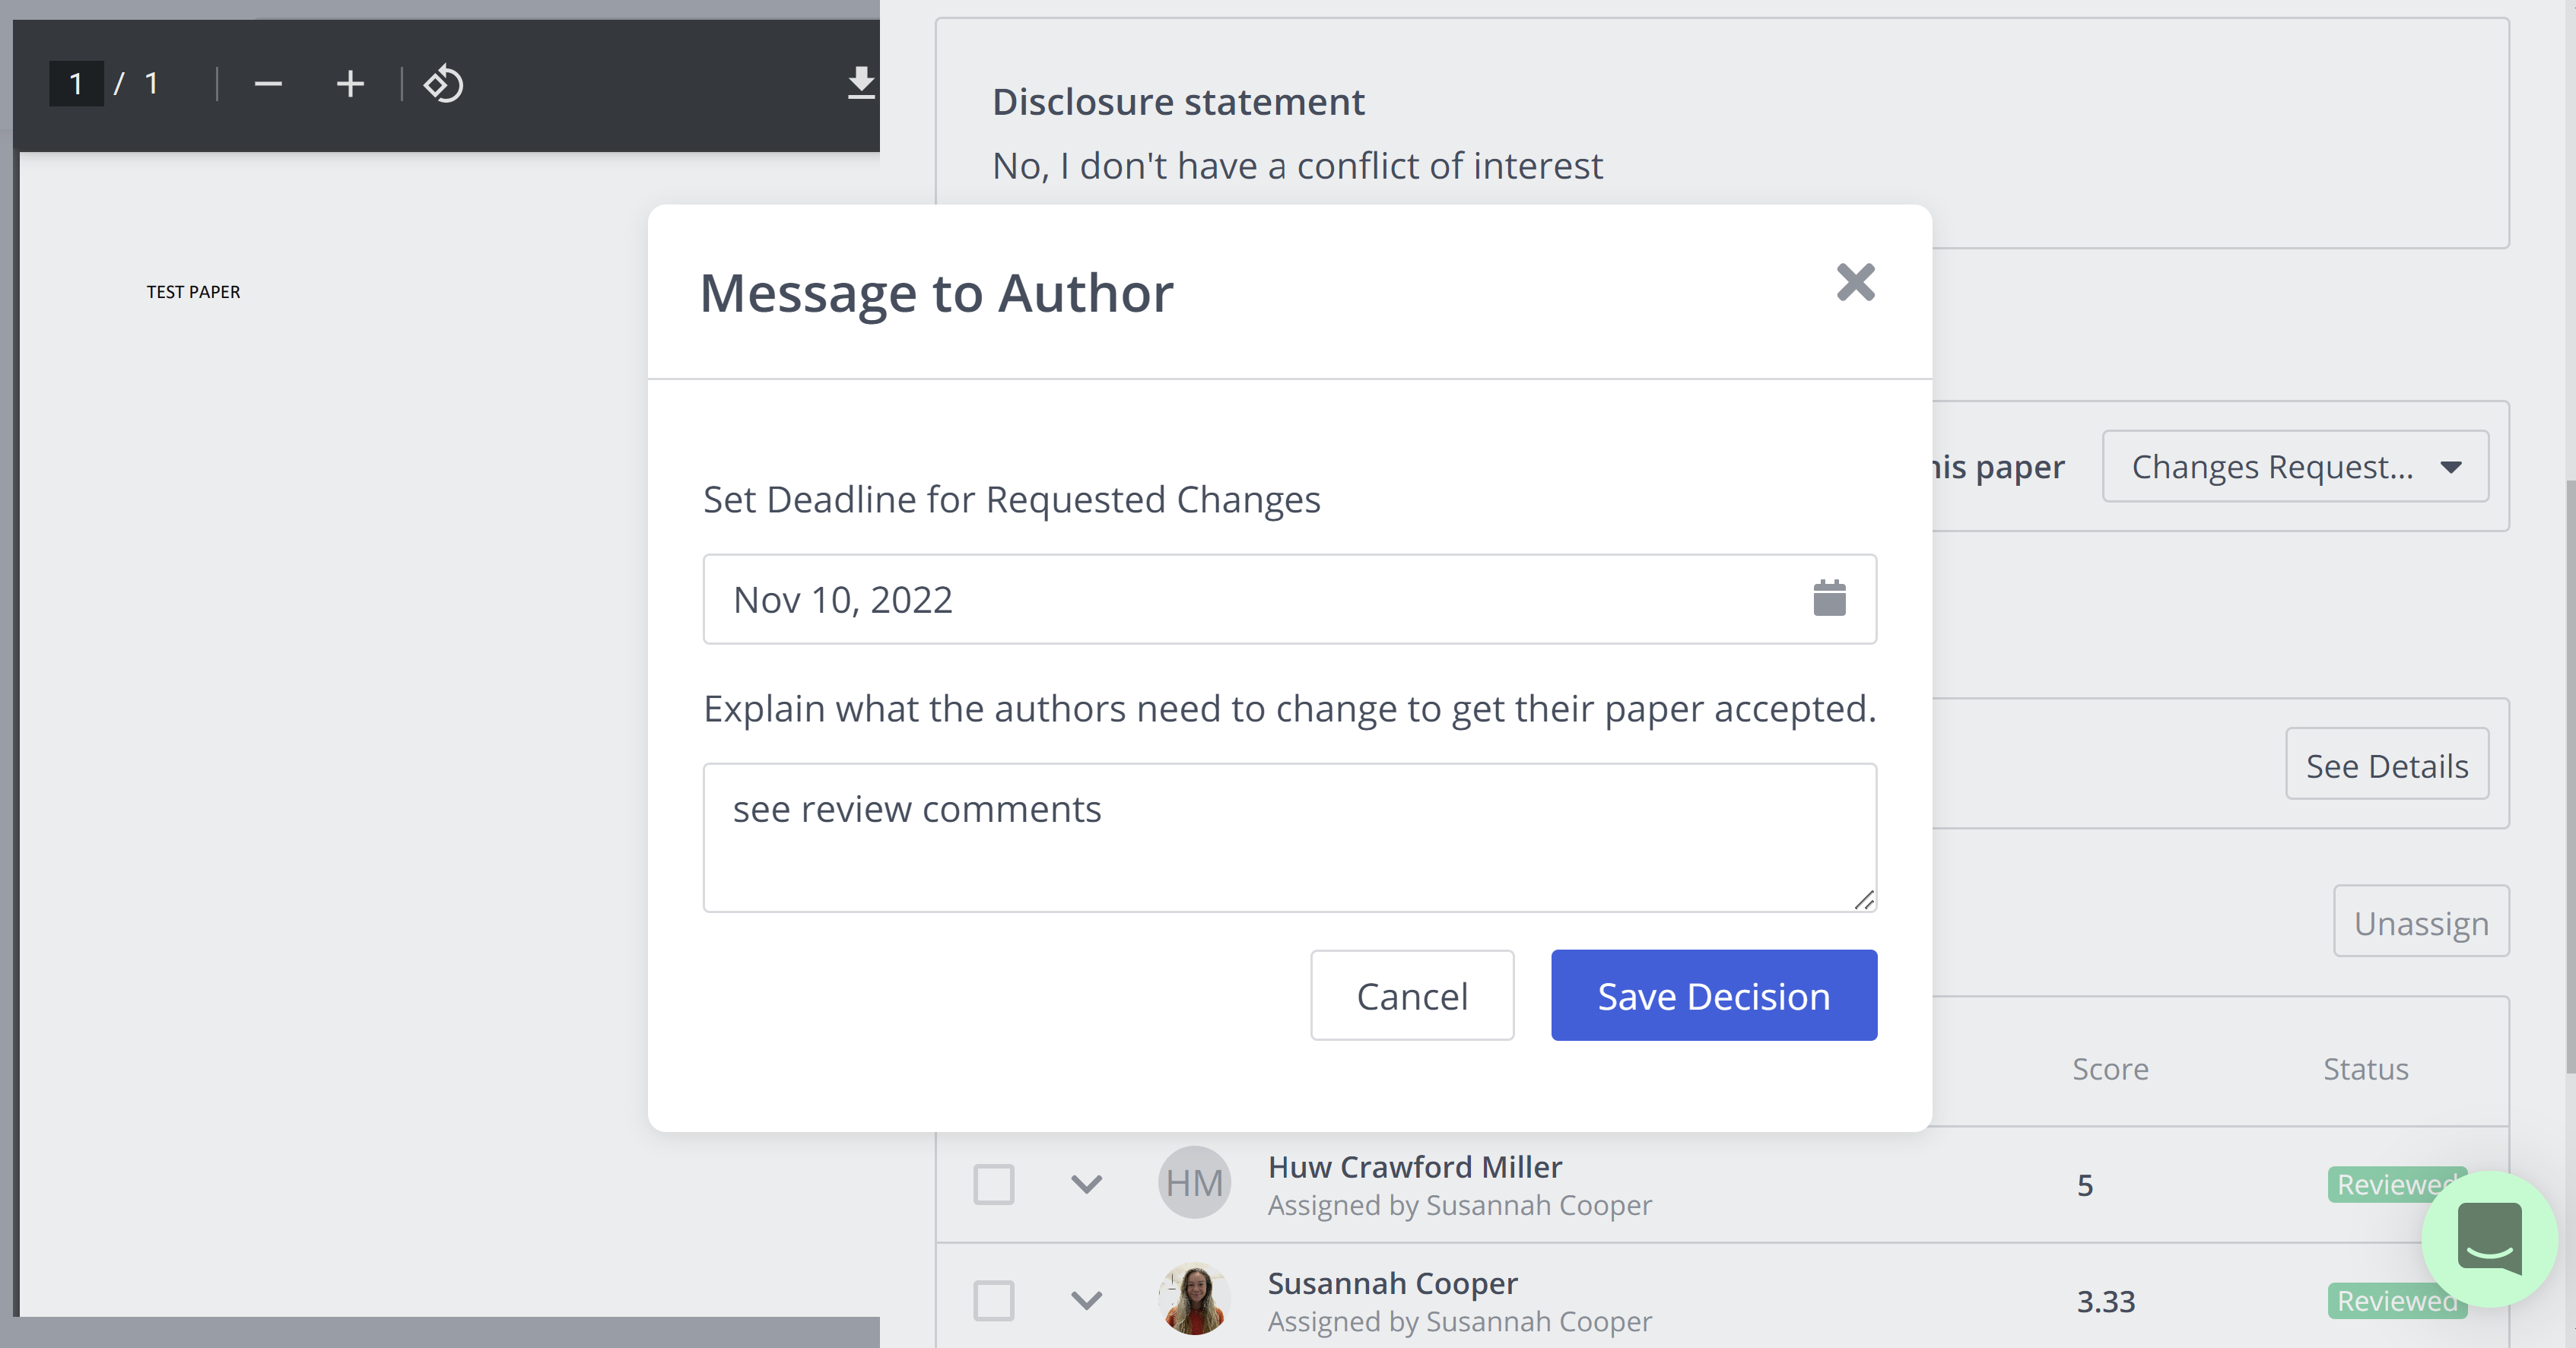Click the HM avatar
The width and height of the screenshot is (2576, 1348).
(x=1194, y=1183)
